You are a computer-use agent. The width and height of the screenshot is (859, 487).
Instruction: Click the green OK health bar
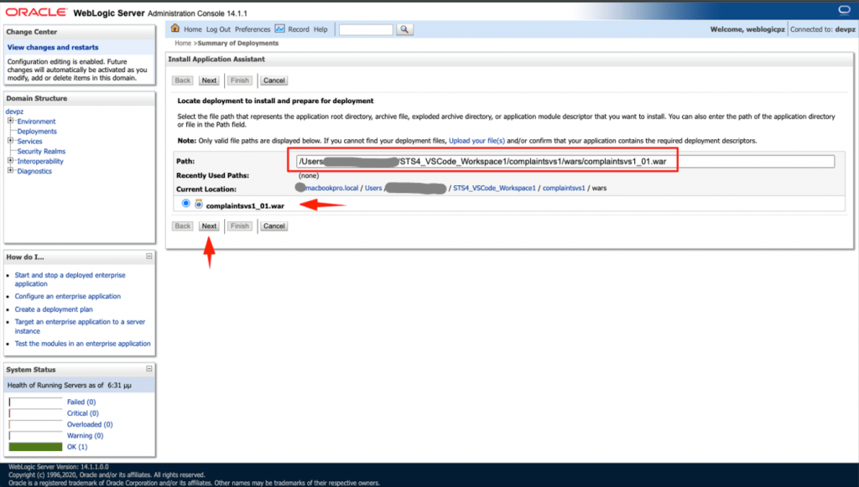[35, 447]
